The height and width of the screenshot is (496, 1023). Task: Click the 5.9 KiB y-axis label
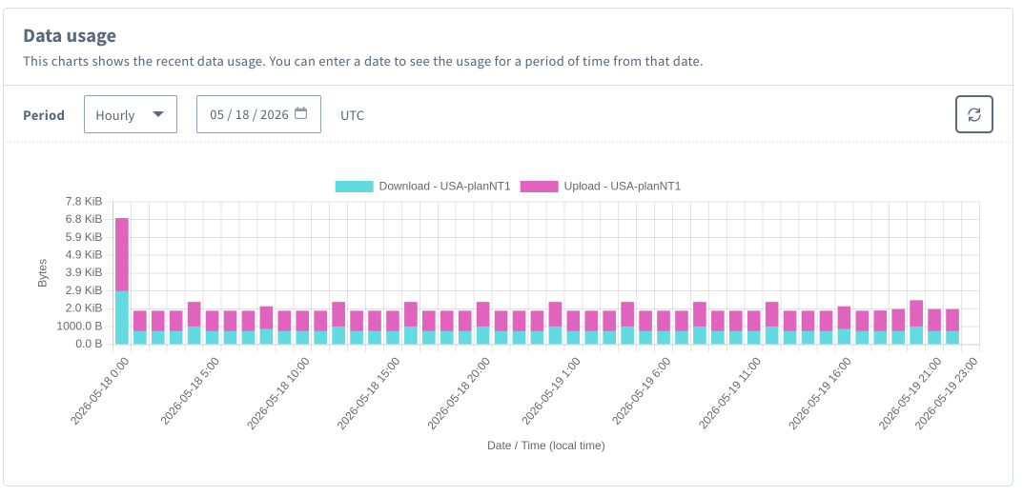[84, 237]
